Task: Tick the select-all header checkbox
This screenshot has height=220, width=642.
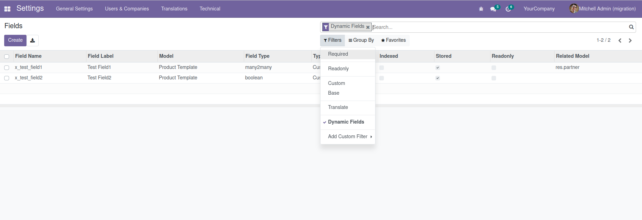Action: [7, 56]
